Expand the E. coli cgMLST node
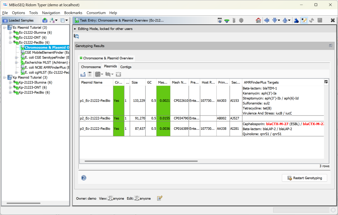Viewport: 338px width, 215px height. [x=16, y=72]
